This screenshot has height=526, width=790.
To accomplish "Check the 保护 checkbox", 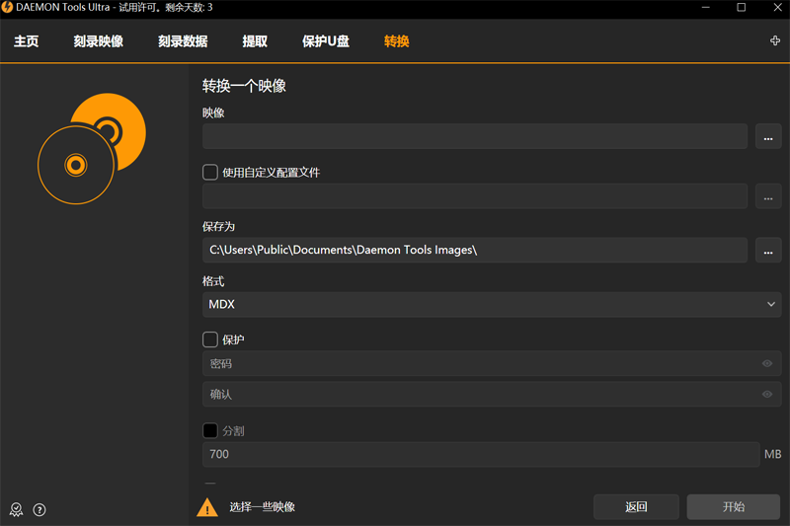I will click(210, 339).
